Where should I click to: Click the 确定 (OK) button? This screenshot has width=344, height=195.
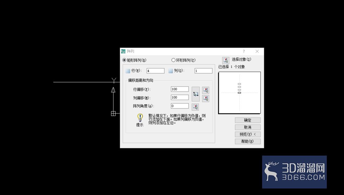248,120
